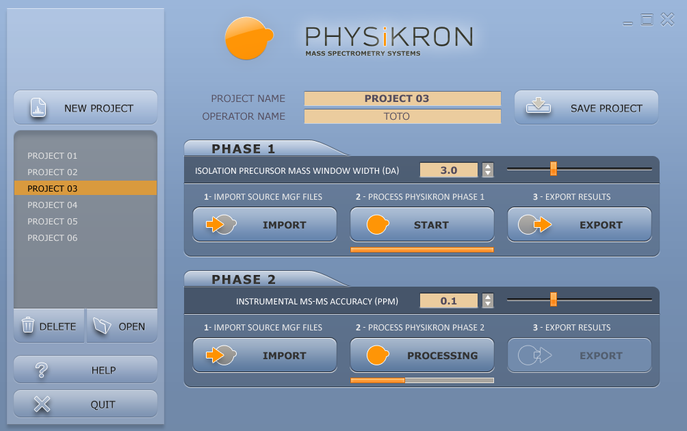The height and width of the screenshot is (431, 687).
Task: Select PROJECT 05 in project list
Action: (x=86, y=221)
